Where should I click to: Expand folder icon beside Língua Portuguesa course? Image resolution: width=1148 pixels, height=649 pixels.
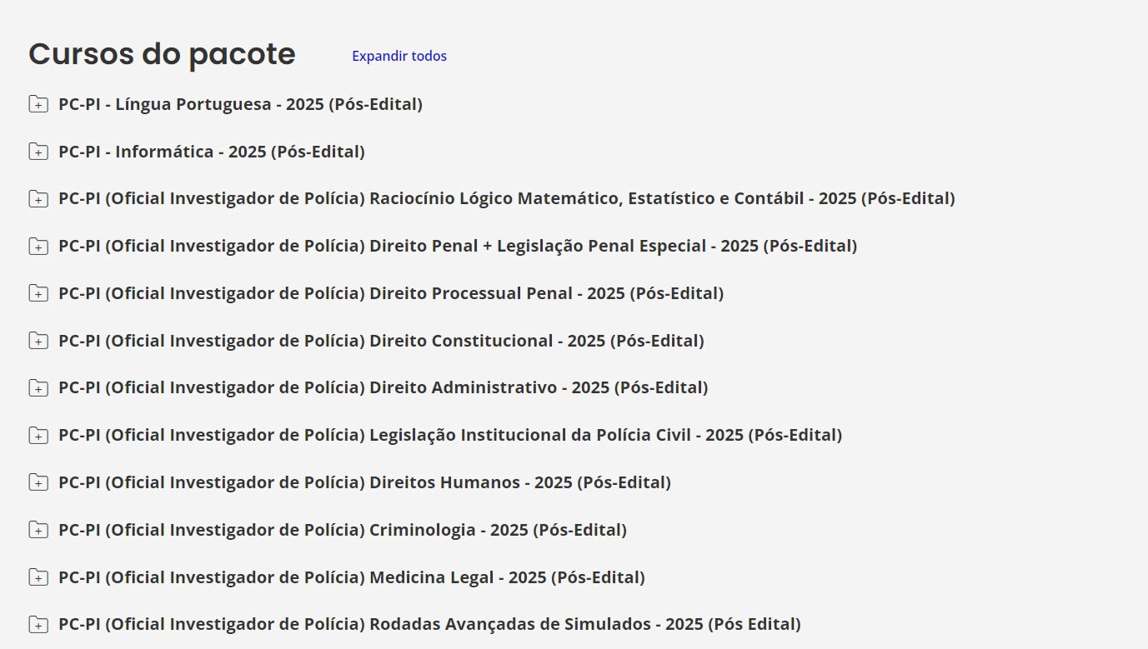coord(38,104)
